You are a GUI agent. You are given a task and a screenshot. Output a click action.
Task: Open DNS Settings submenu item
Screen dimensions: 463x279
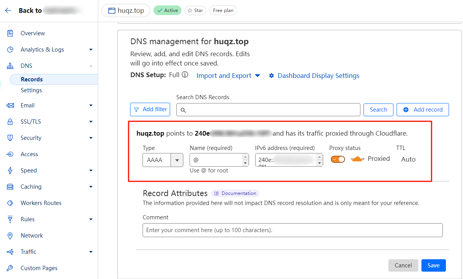(x=31, y=90)
